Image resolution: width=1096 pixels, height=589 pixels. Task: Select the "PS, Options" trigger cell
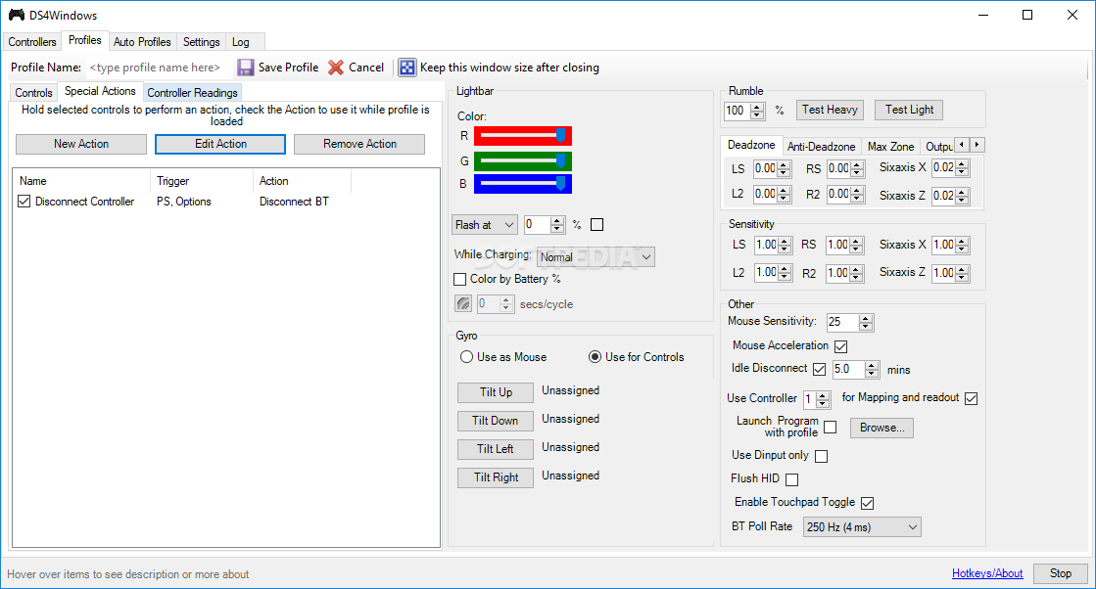[x=184, y=202]
